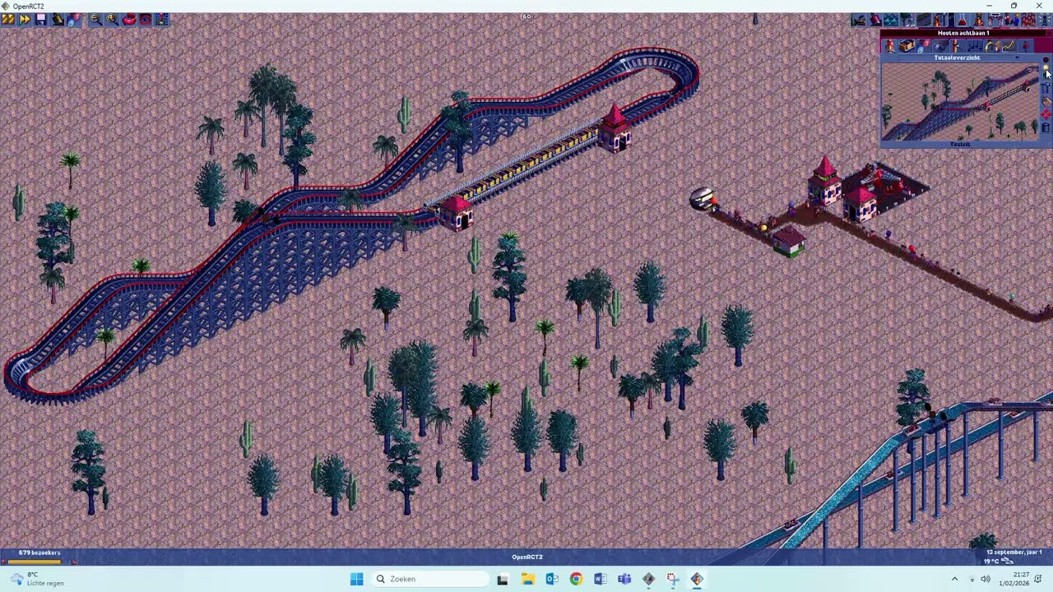Open File Explorer from taskbar
This screenshot has height=592, width=1053.
(x=527, y=579)
